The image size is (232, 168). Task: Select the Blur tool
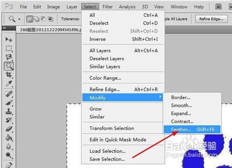coord(9,146)
